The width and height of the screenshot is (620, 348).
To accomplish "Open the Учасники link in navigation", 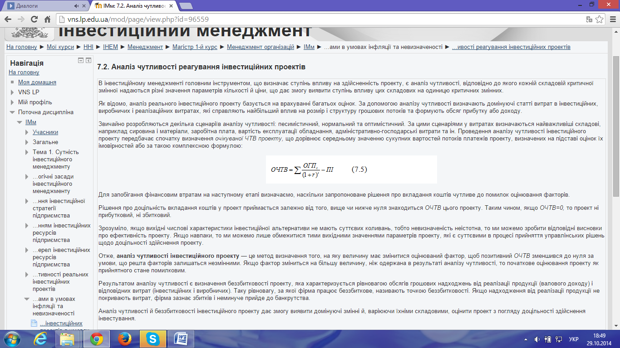I will point(45,132).
